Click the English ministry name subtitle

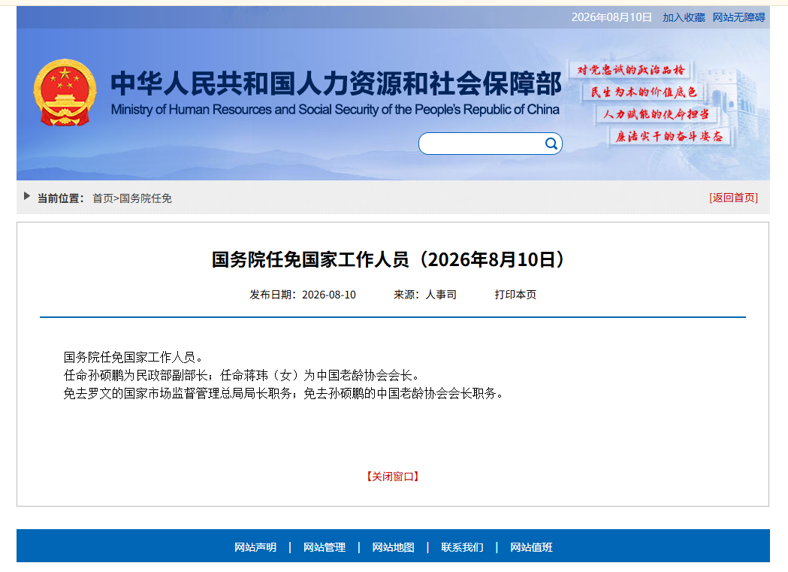(x=335, y=110)
